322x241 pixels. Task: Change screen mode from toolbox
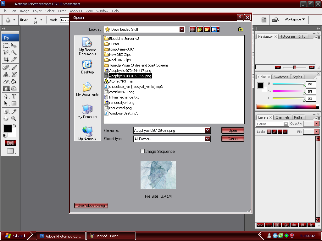coord(10,151)
